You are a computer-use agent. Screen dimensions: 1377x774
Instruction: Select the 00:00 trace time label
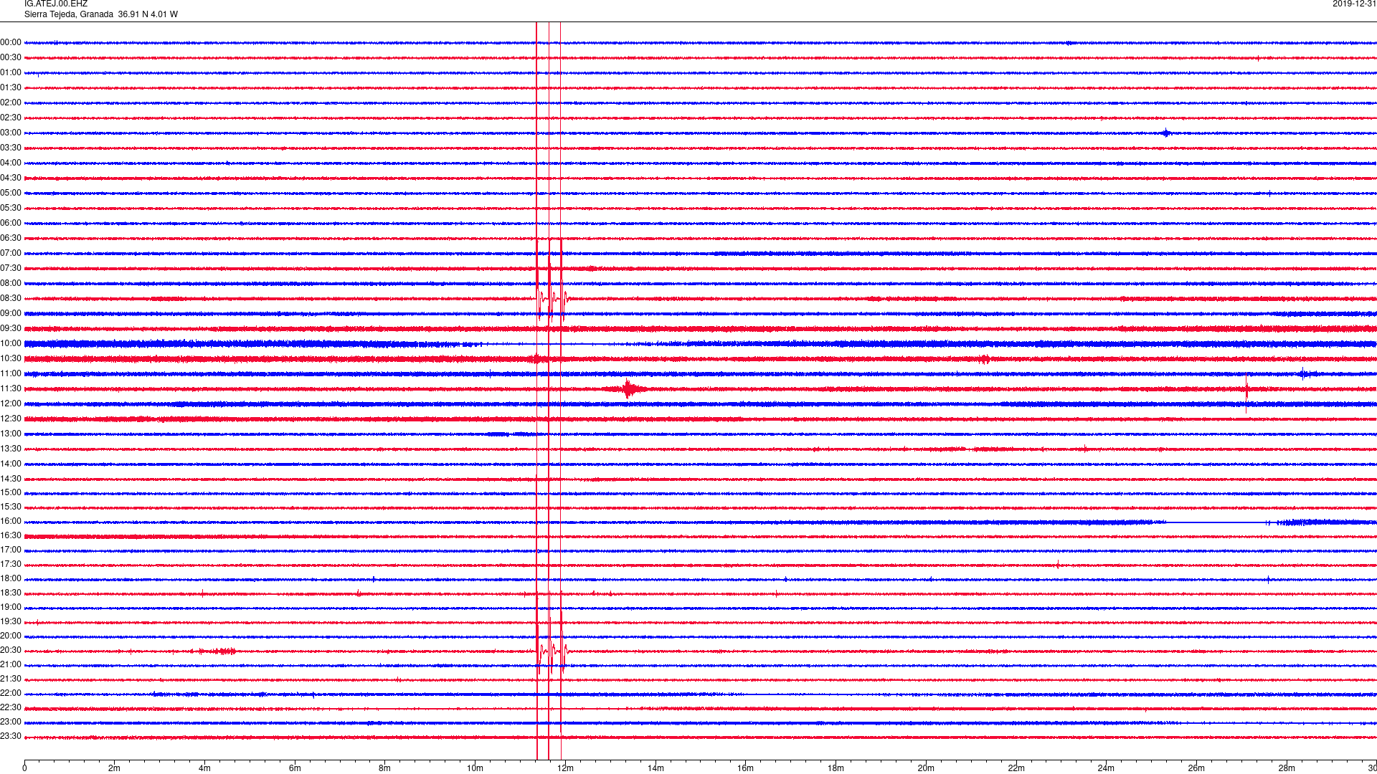tap(11, 43)
